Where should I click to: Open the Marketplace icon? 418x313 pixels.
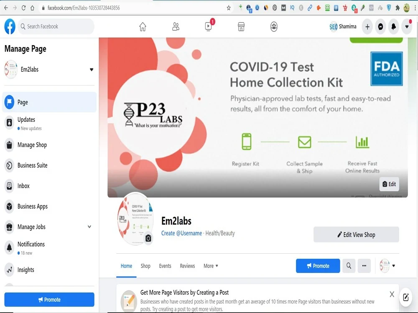pos(241,27)
